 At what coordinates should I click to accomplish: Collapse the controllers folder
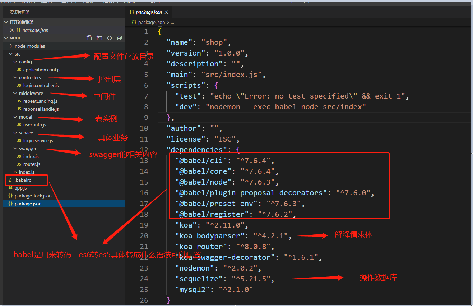[x=15, y=77]
